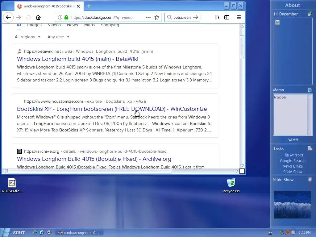Click the Memo tile header icon
The height and width of the screenshot is (237, 316).
pyautogui.click(x=310, y=90)
